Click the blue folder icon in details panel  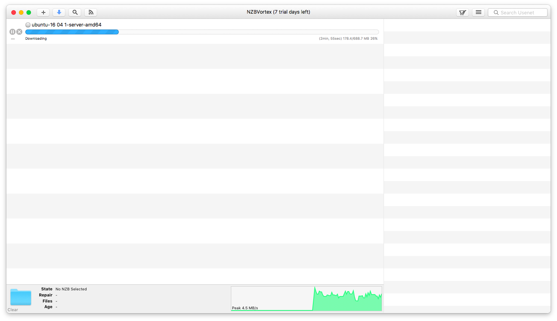tap(21, 297)
